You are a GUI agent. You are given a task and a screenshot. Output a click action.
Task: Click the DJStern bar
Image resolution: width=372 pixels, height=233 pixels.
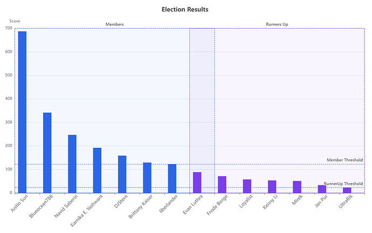click(122, 174)
